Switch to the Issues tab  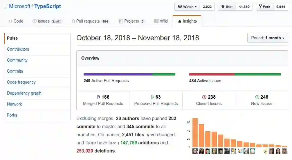[47, 21]
